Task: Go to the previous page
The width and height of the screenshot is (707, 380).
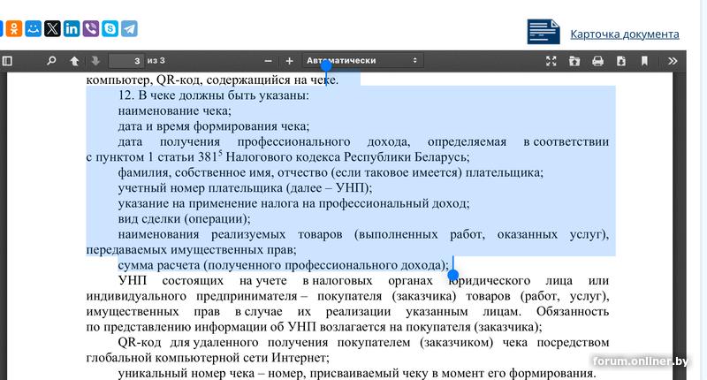Action: point(74,61)
